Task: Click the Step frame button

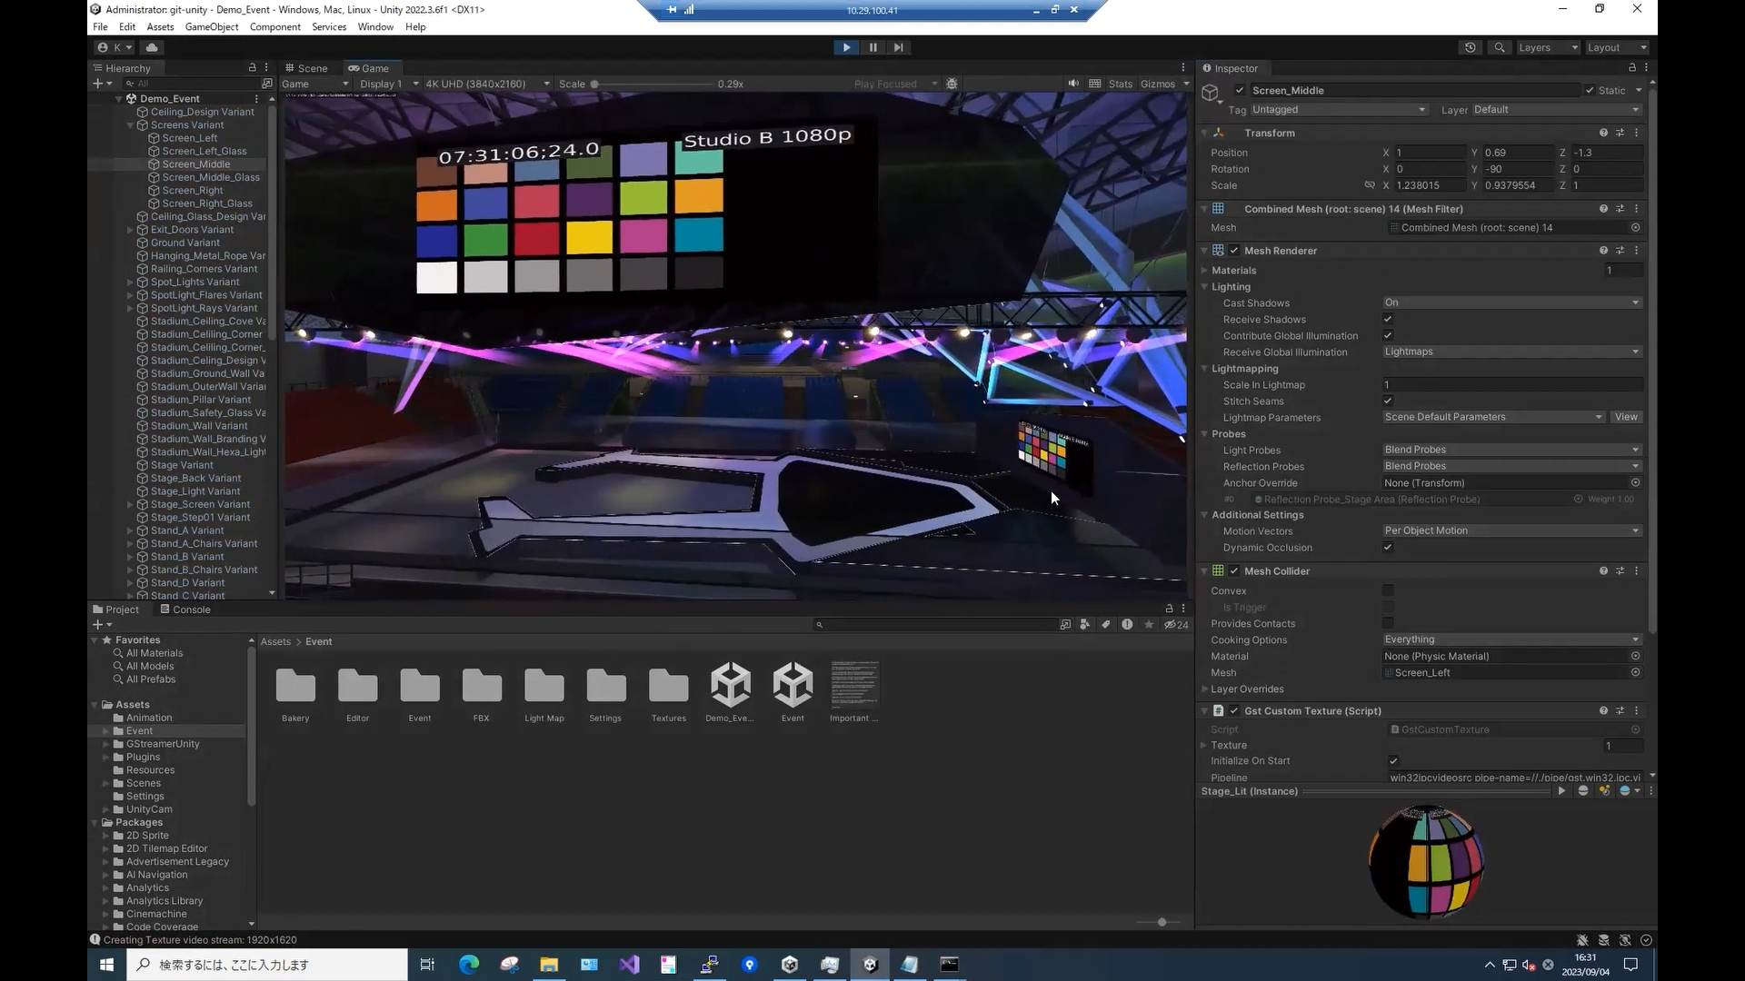Action: (899, 47)
